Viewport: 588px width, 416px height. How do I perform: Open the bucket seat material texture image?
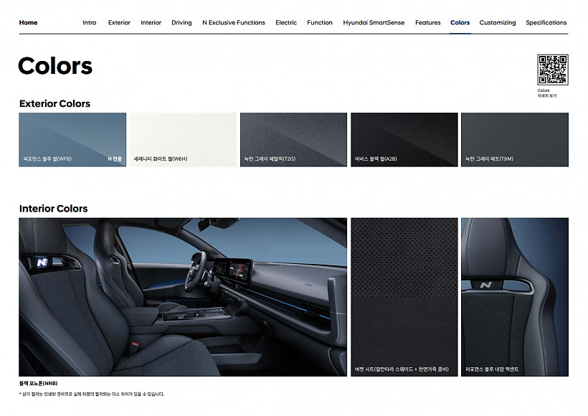pos(404,297)
